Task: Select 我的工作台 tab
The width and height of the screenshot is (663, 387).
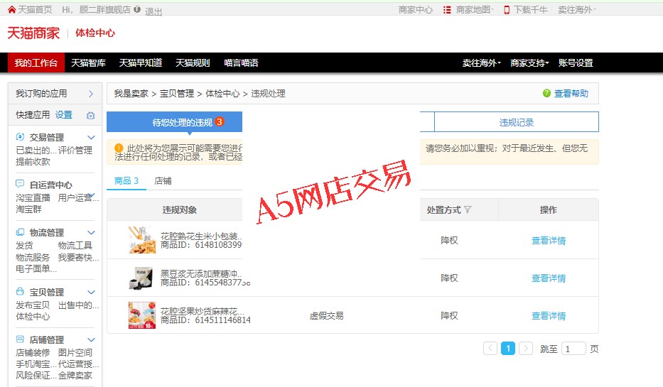Action: [36, 63]
